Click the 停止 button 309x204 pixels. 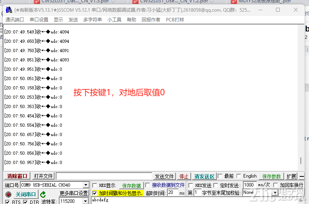[184, 176]
